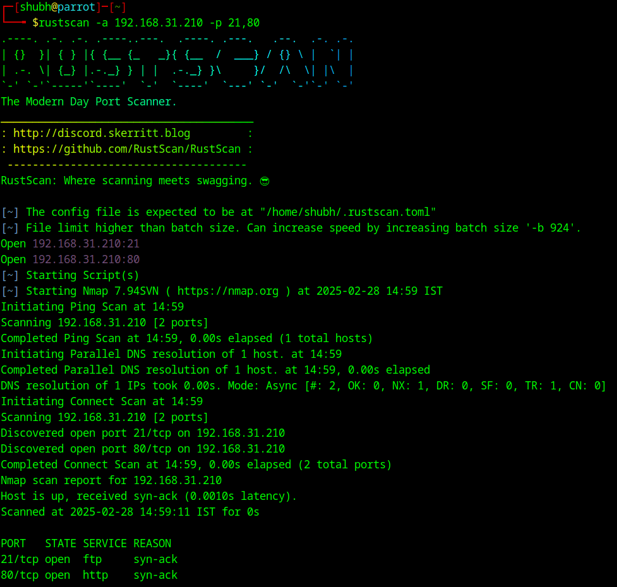
Task: Click the [~] marker before Starting Script(s)
Action: point(10,275)
